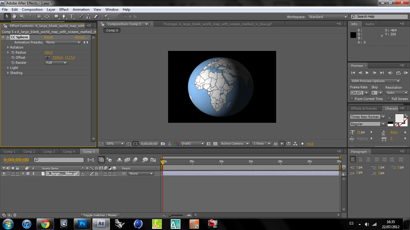Image resolution: width=410 pixels, height=230 pixels.
Task: Click the Pixel Aspect Ratio Correction icon
Action: 276,144
